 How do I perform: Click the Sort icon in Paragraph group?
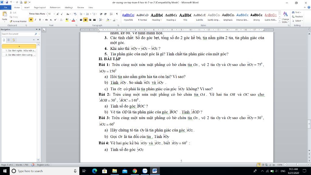click(x=111, y=14)
